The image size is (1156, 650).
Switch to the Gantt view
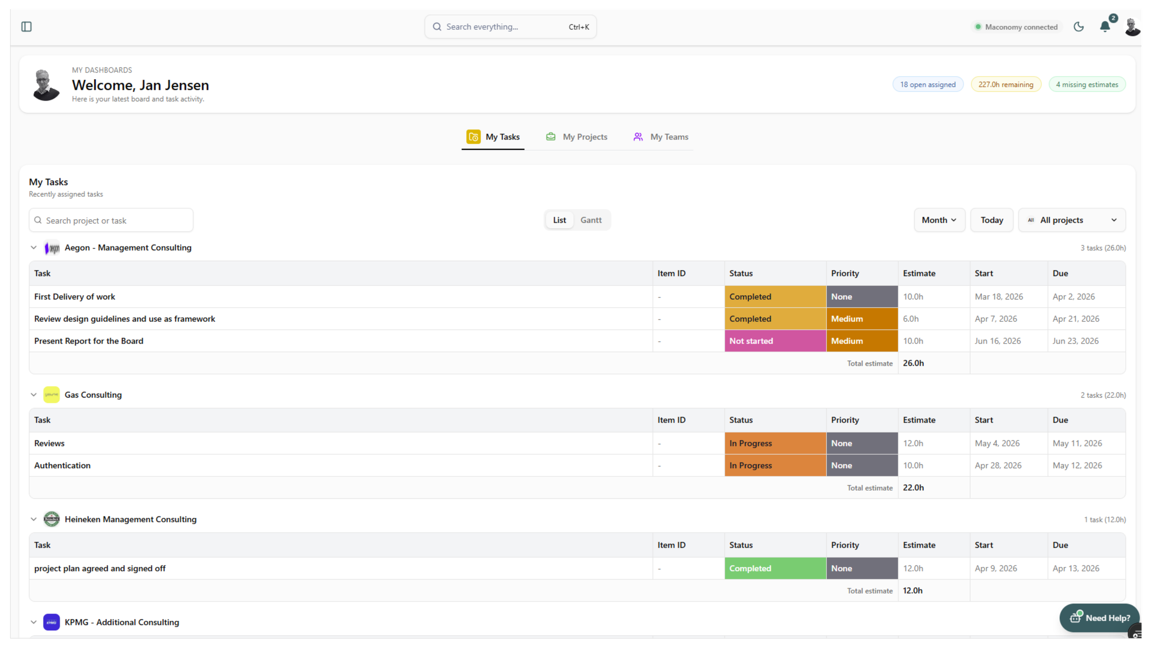(x=590, y=220)
